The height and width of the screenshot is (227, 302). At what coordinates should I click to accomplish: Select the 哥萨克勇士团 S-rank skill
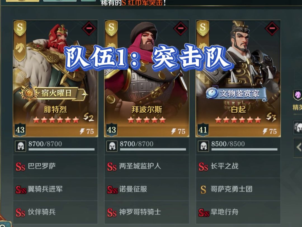click(x=238, y=189)
